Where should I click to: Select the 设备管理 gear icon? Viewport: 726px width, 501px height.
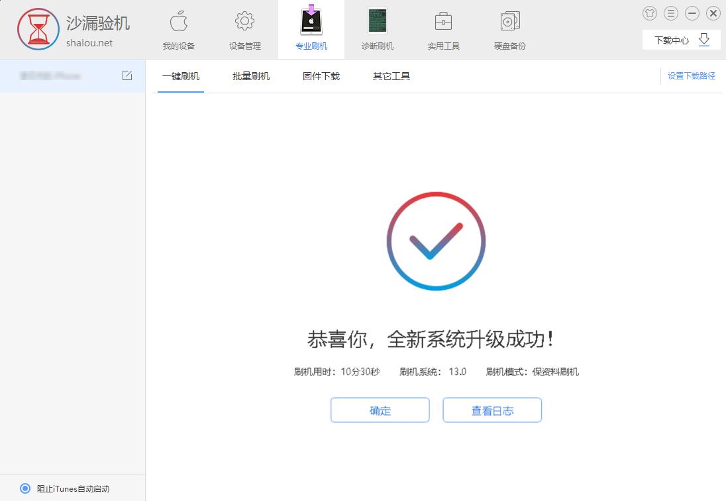tap(244, 29)
